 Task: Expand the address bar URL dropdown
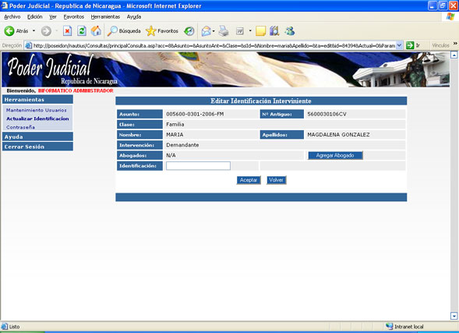[x=399, y=45]
